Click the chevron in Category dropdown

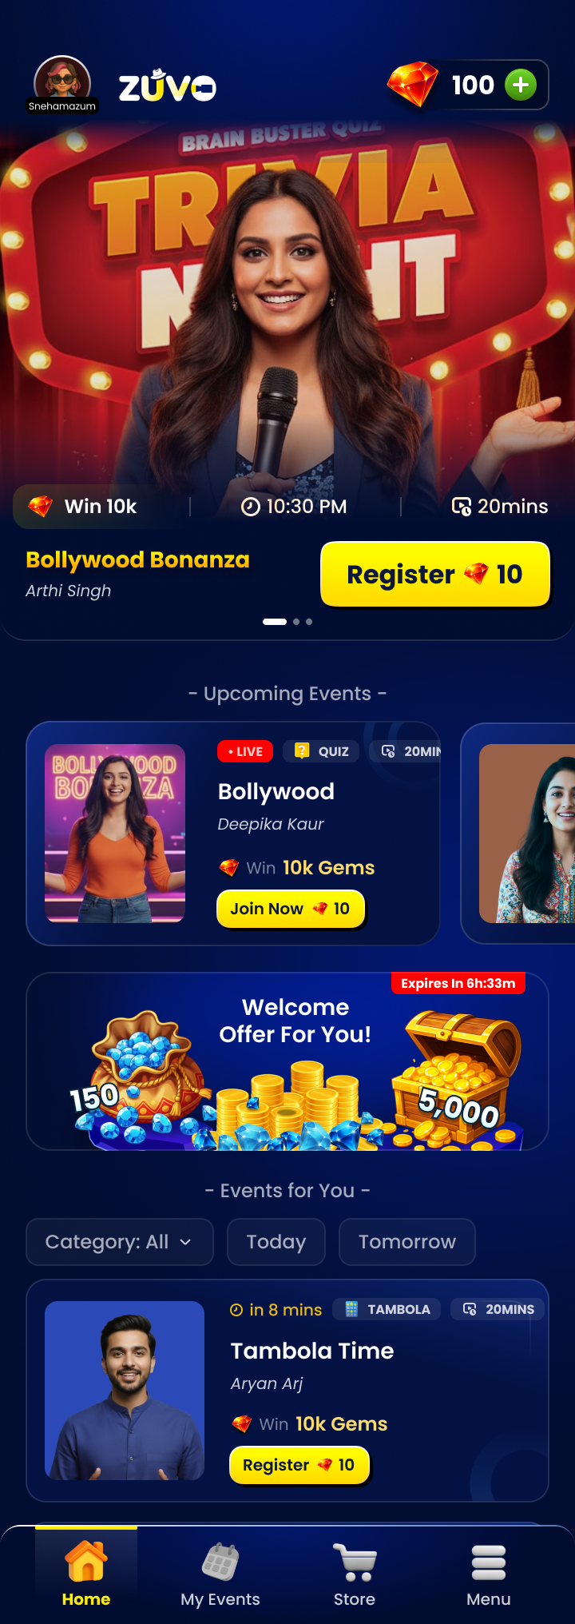(x=185, y=1242)
